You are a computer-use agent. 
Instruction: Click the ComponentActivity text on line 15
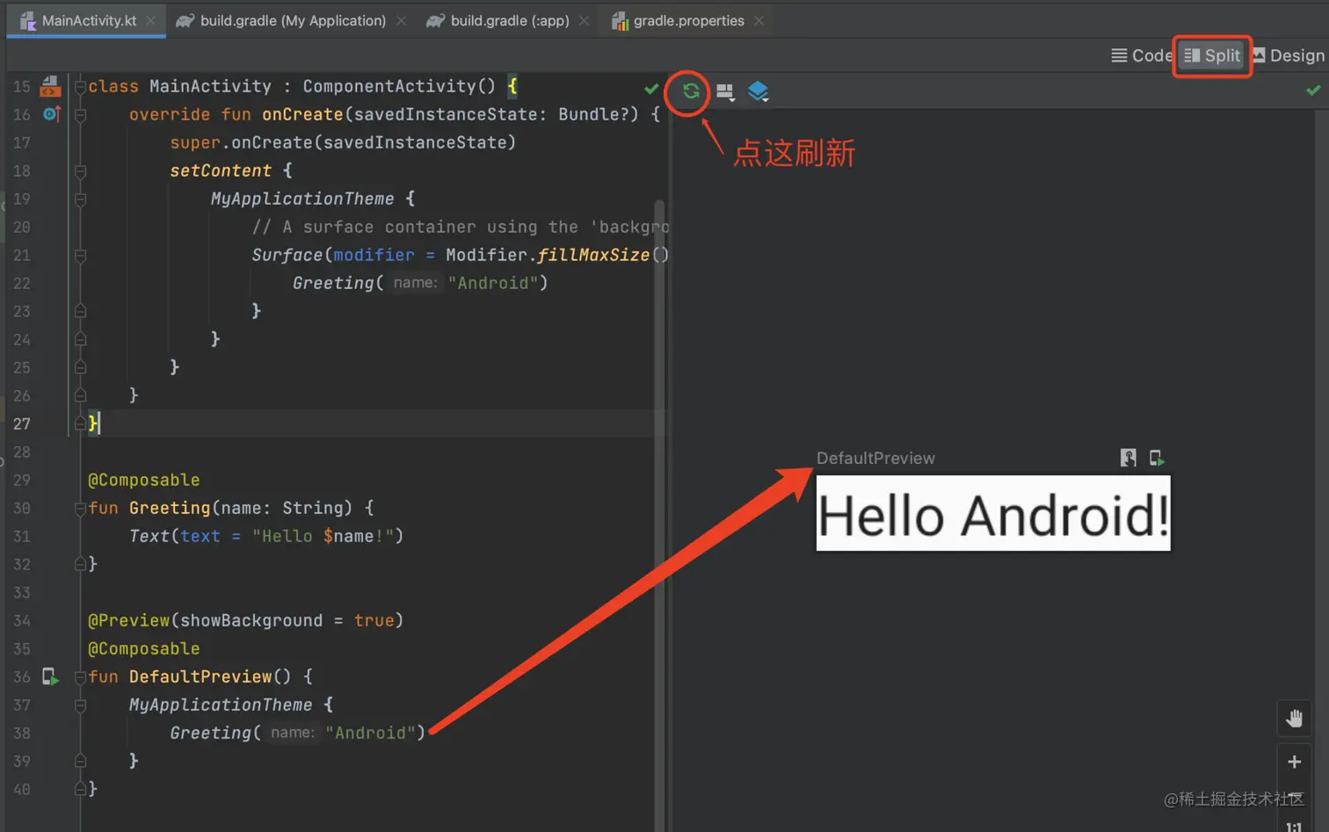pos(390,86)
